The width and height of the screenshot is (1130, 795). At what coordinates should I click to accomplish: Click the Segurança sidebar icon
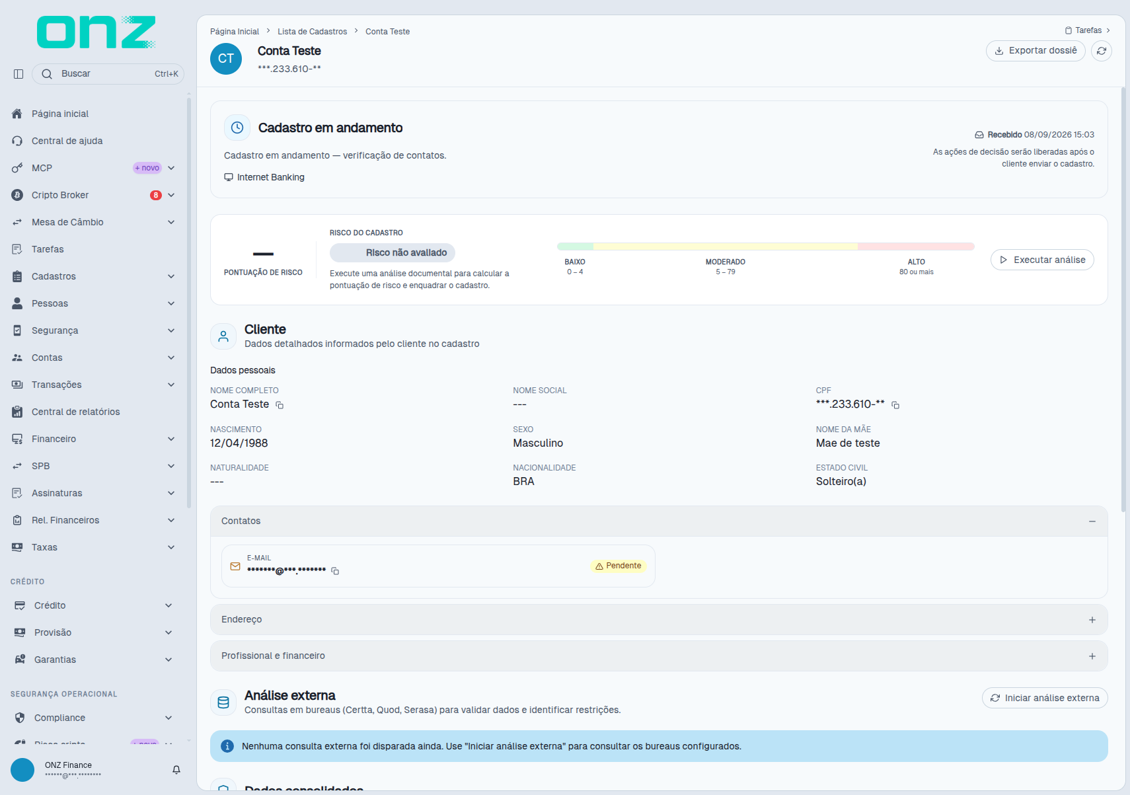17,330
